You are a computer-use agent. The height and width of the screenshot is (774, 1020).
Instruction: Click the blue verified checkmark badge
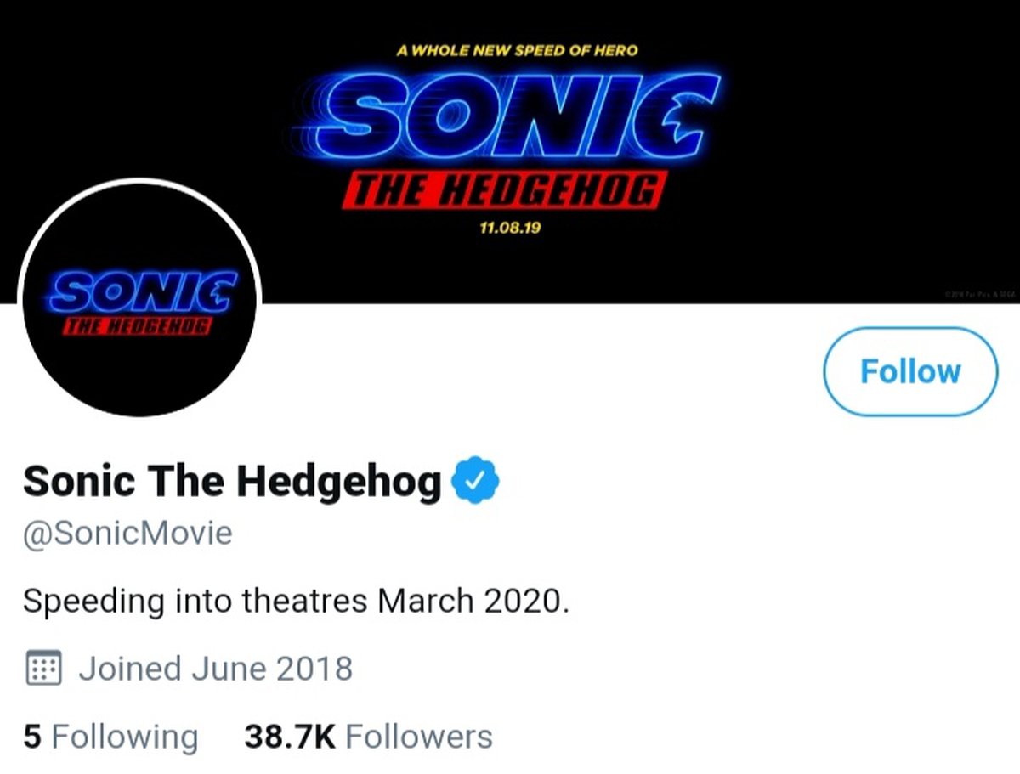(x=475, y=481)
